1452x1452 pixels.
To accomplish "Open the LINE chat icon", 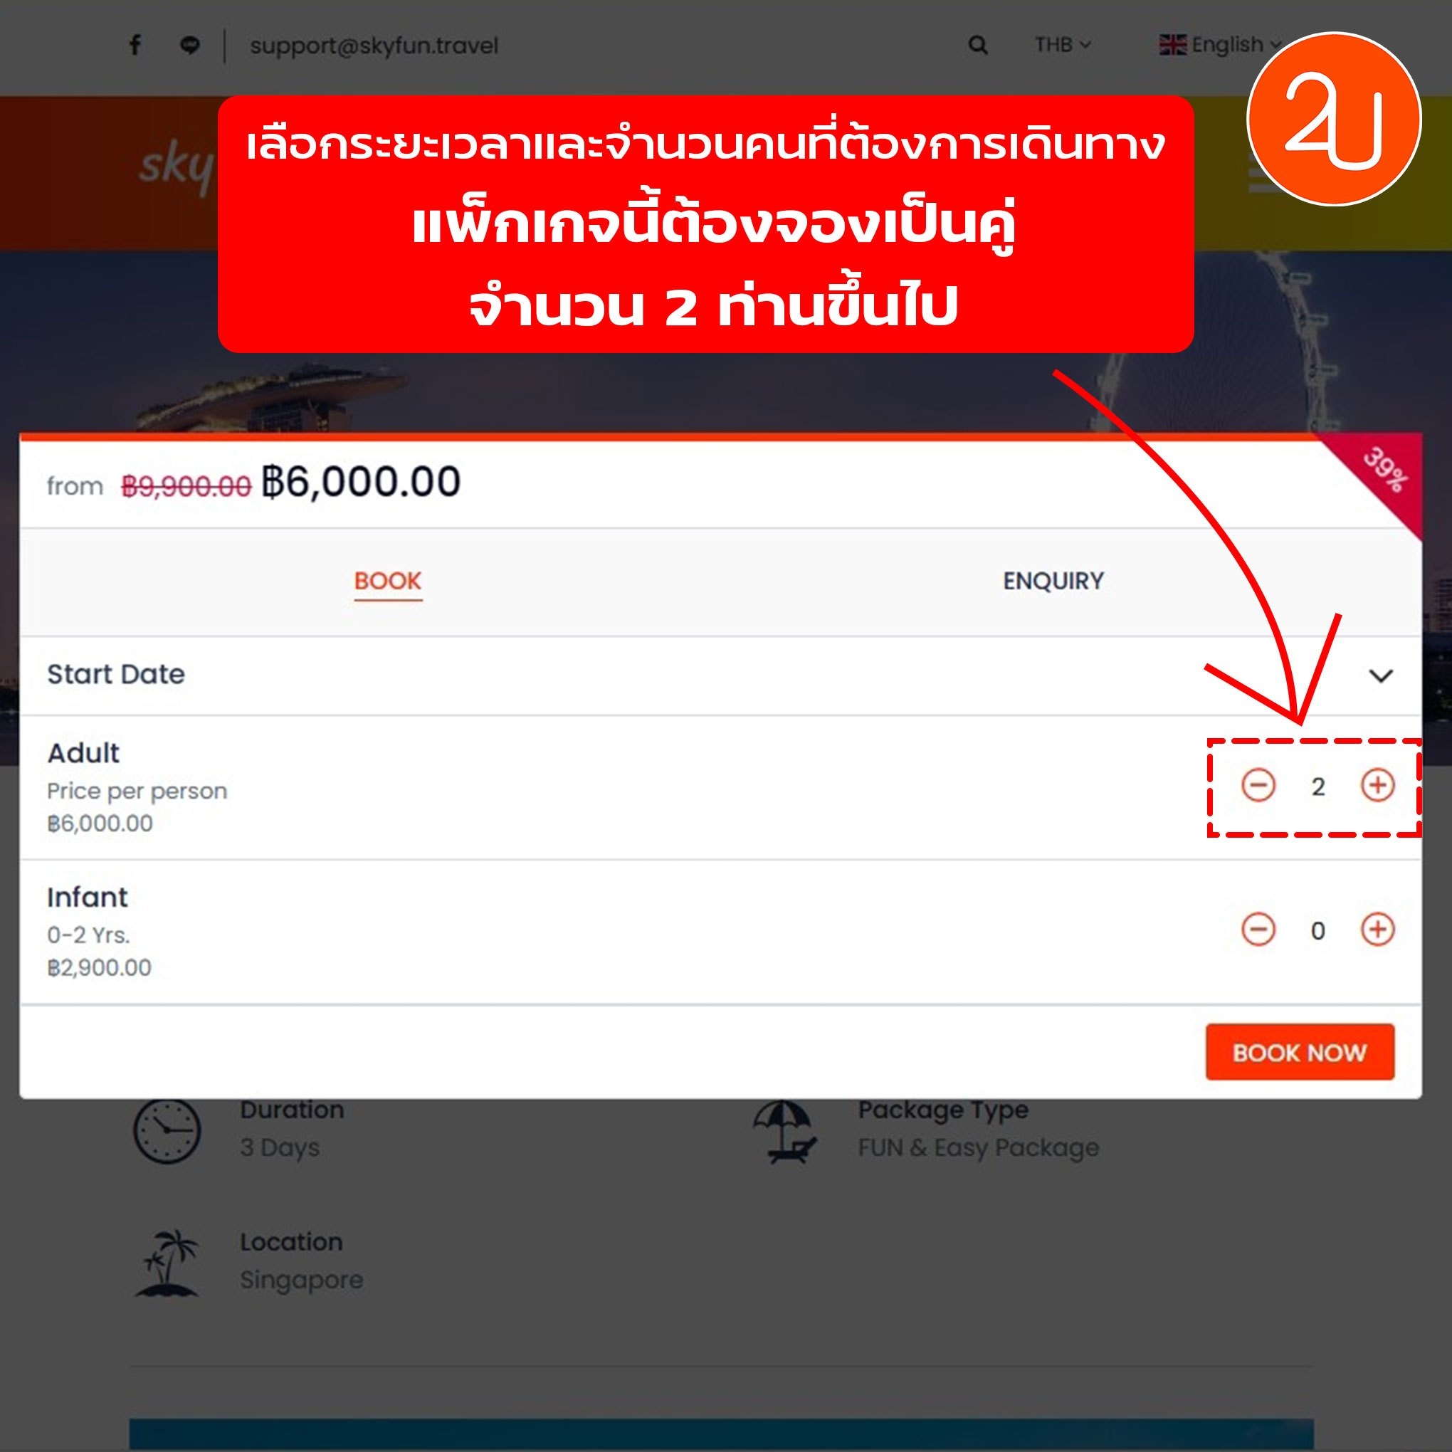I will point(190,45).
